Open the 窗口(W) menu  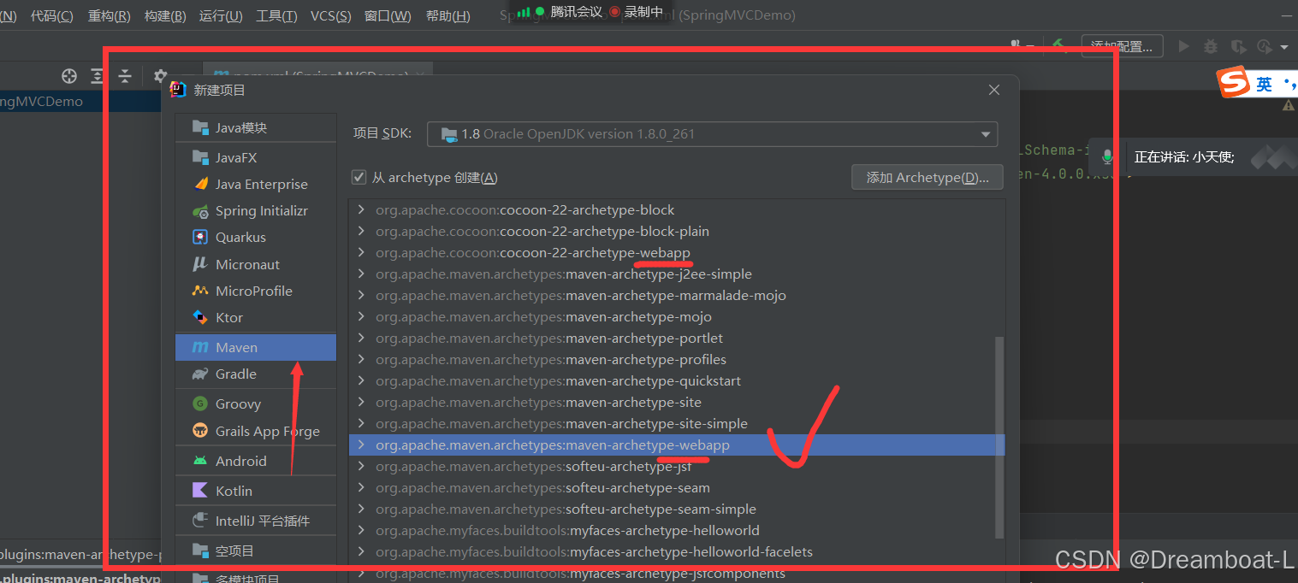[x=388, y=15]
